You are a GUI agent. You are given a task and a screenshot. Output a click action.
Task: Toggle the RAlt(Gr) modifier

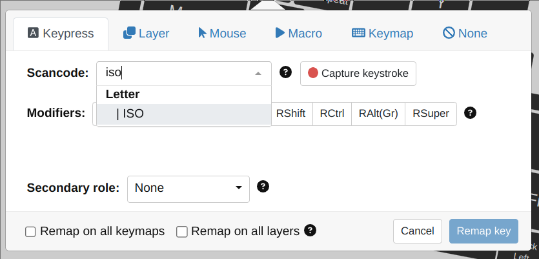click(378, 114)
